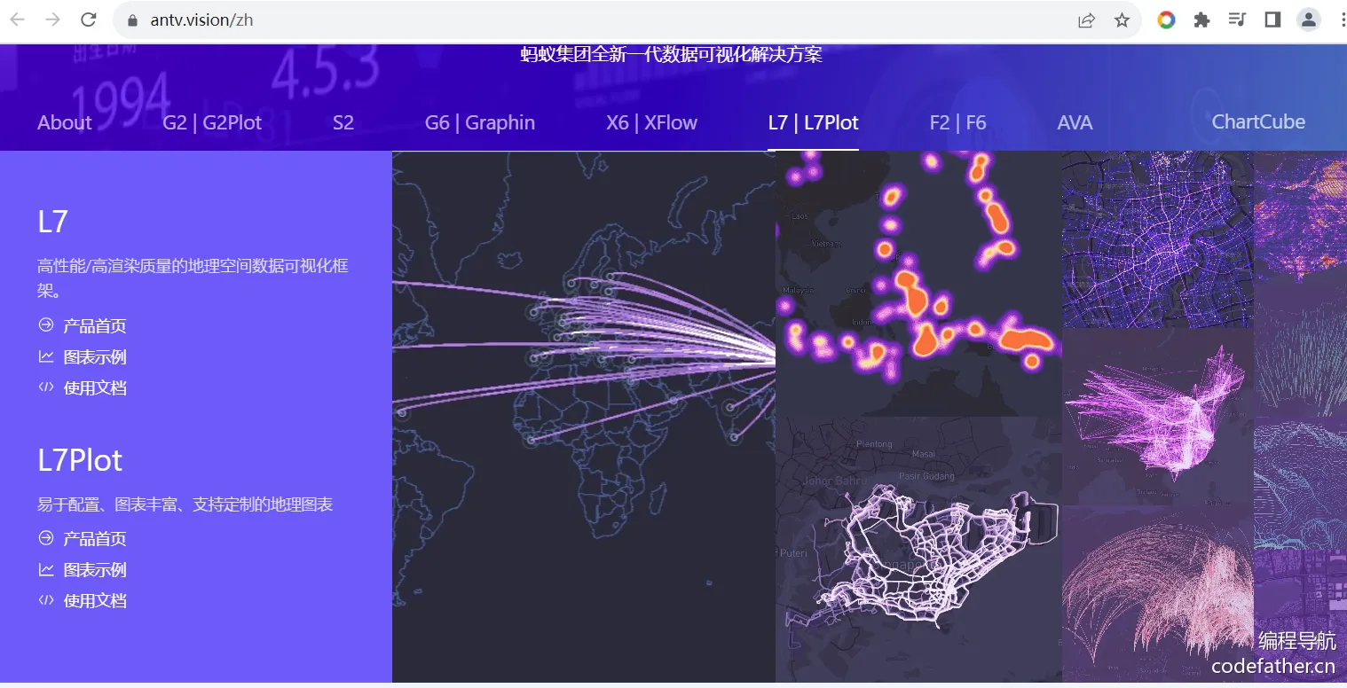Image resolution: width=1347 pixels, height=688 pixels.
Task: Open the media controls icon
Action: 1237,20
